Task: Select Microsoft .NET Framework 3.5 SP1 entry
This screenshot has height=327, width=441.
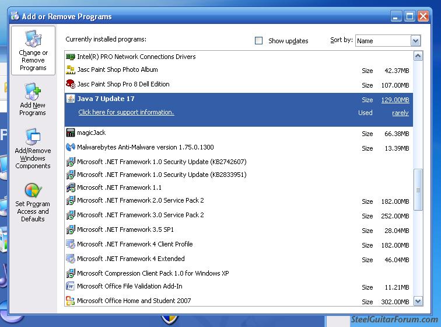Action: (125, 229)
